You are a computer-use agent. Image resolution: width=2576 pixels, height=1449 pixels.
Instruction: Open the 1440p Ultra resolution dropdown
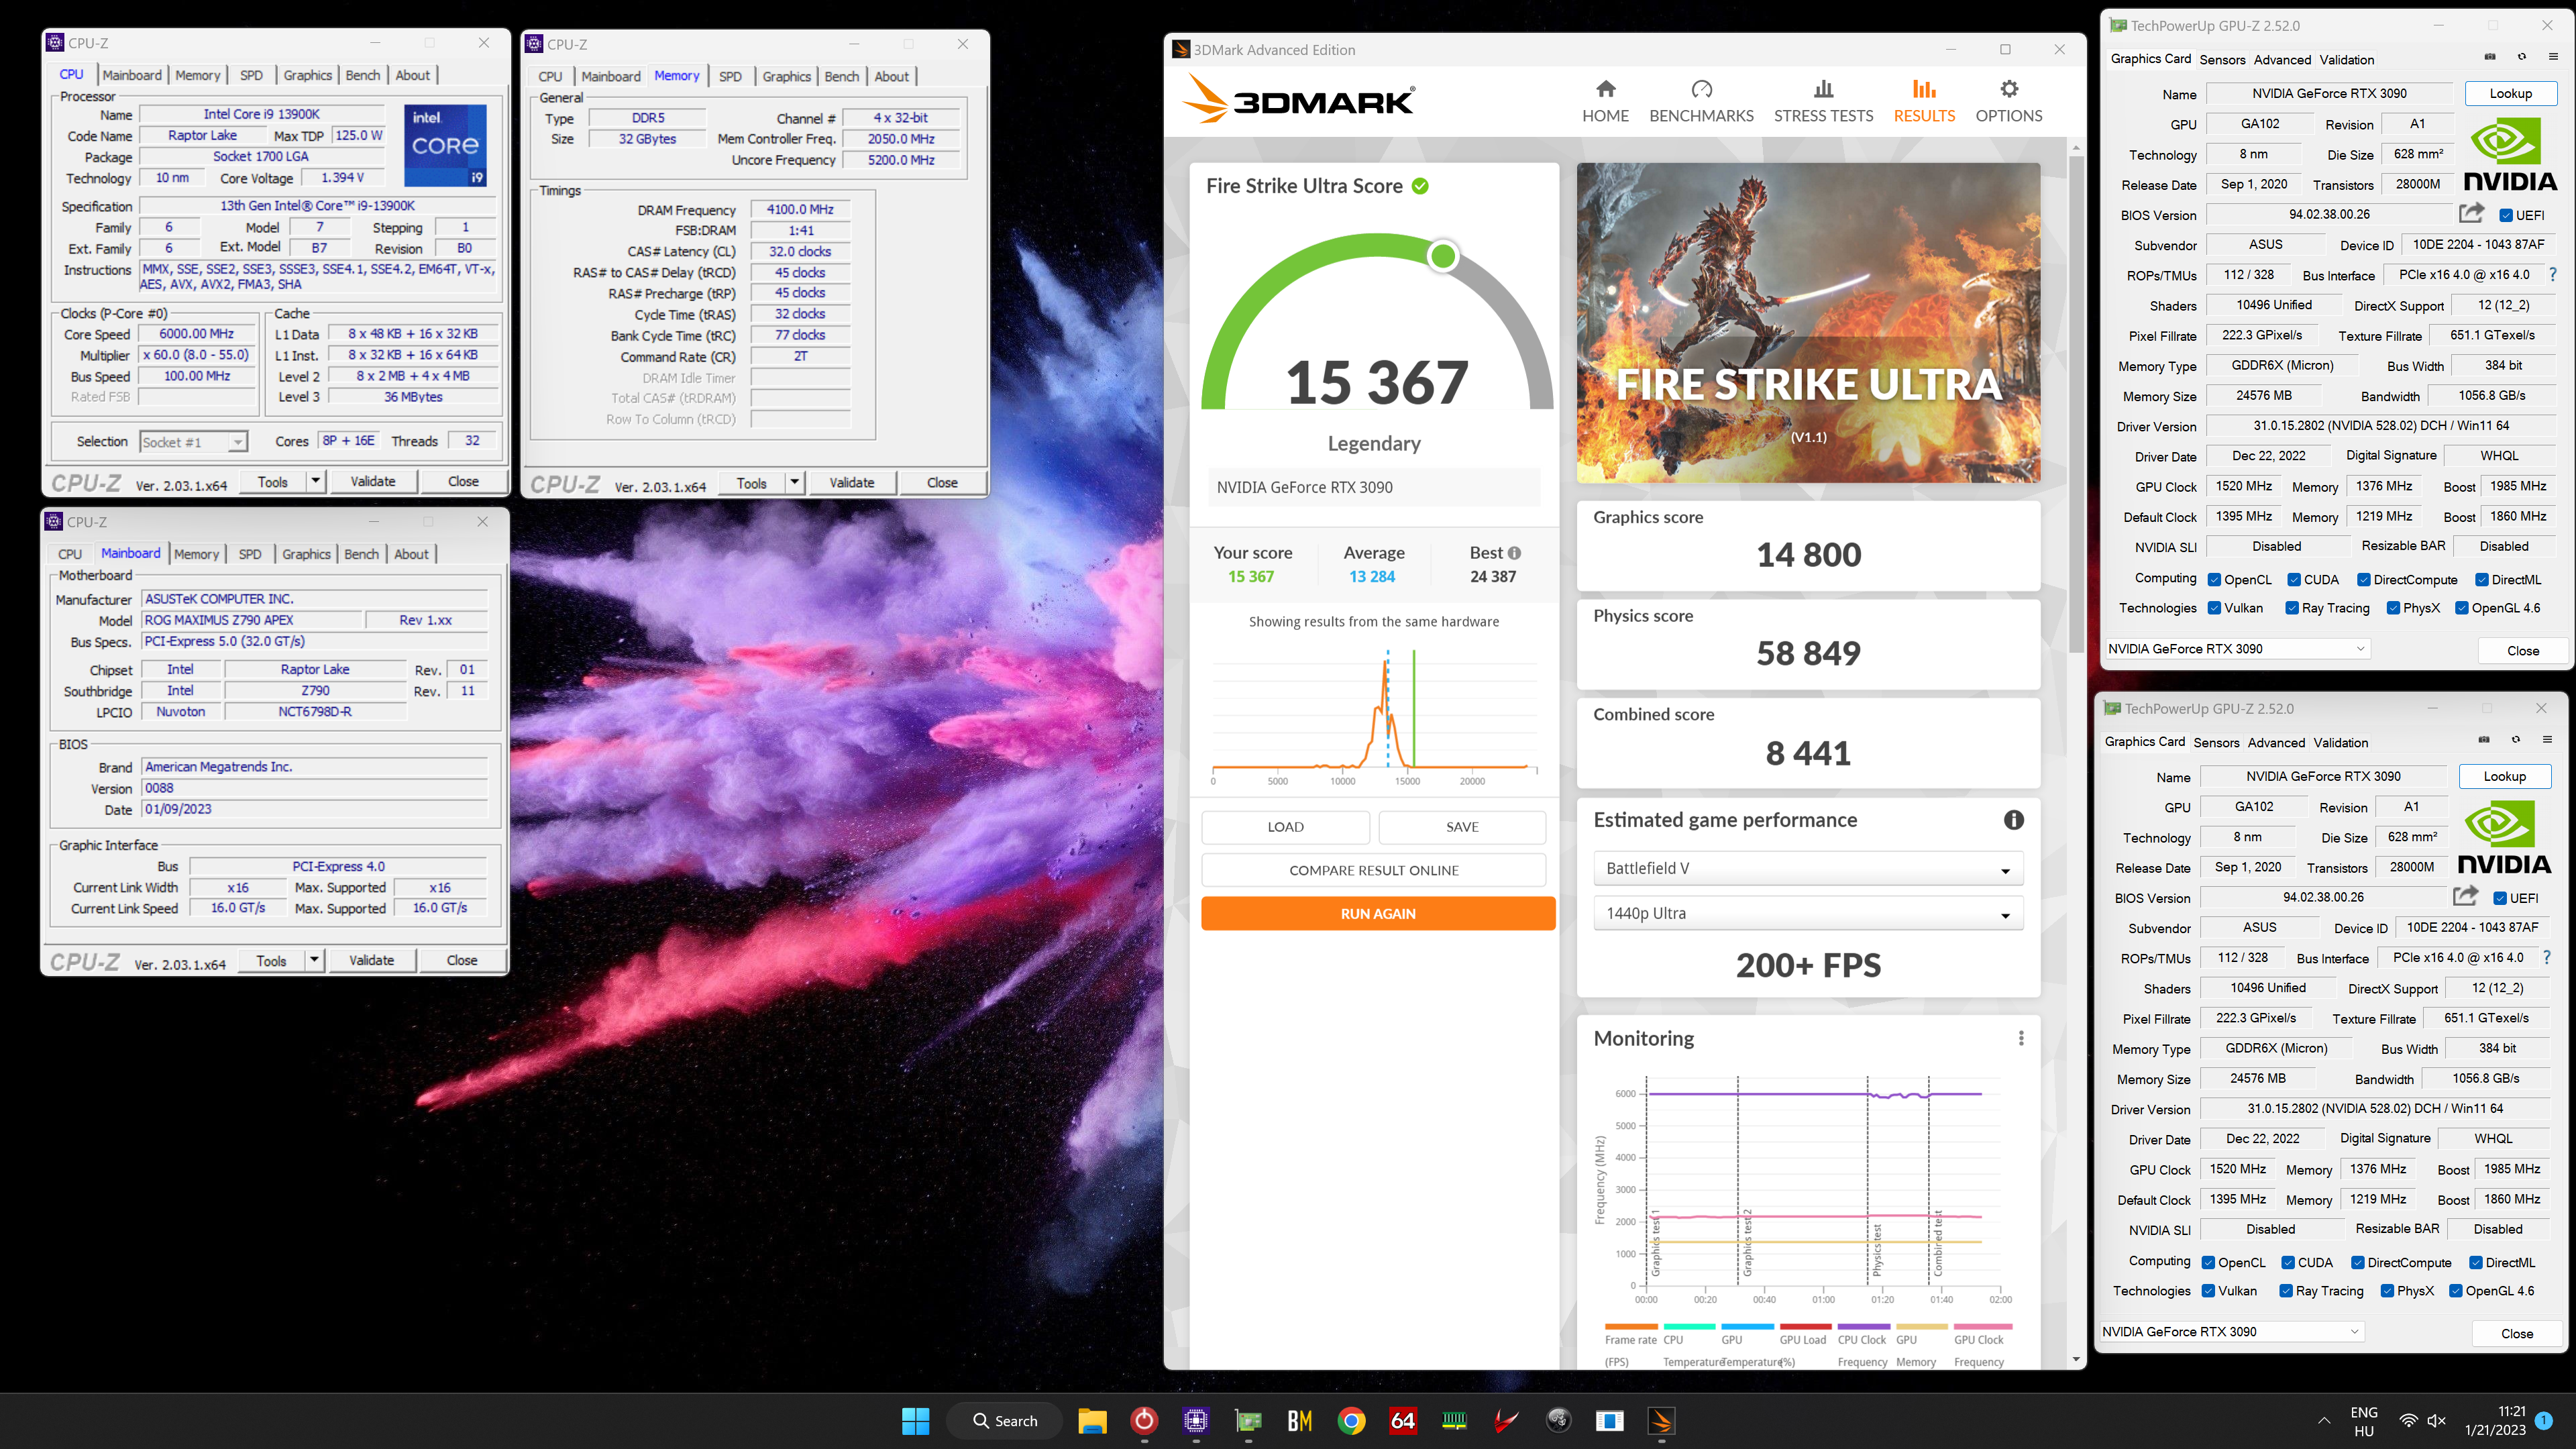[x=1808, y=913]
